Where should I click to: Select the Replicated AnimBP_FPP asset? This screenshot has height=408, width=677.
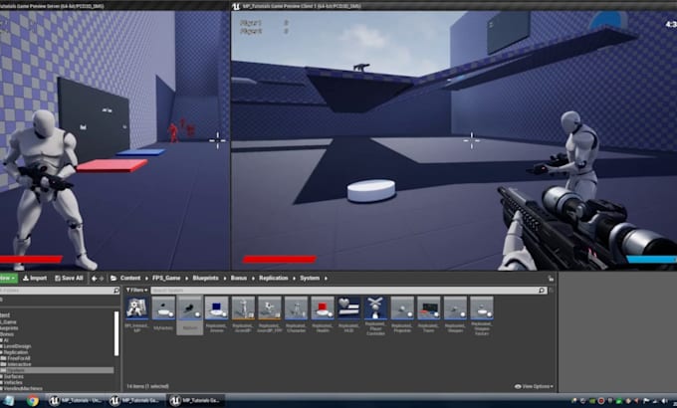pyautogui.click(x=270, y=314)
